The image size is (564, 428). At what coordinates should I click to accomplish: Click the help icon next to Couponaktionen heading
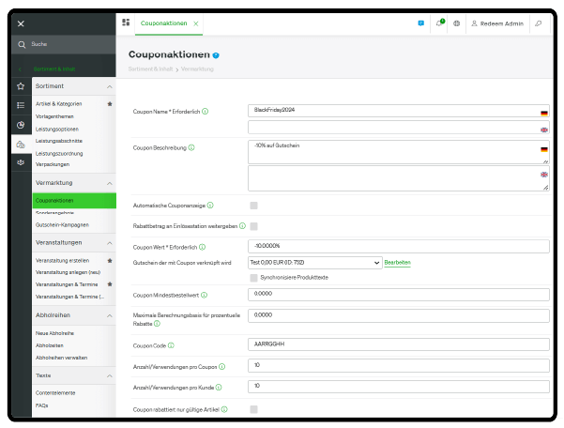(216, 56)
